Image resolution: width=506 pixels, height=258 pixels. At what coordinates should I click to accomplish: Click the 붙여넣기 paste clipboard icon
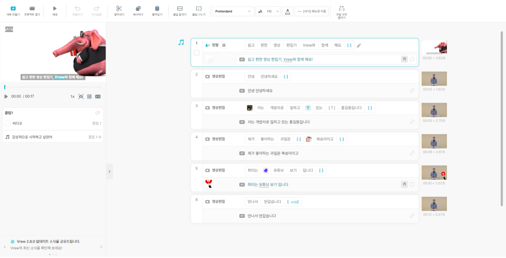(x=157, y=8)
